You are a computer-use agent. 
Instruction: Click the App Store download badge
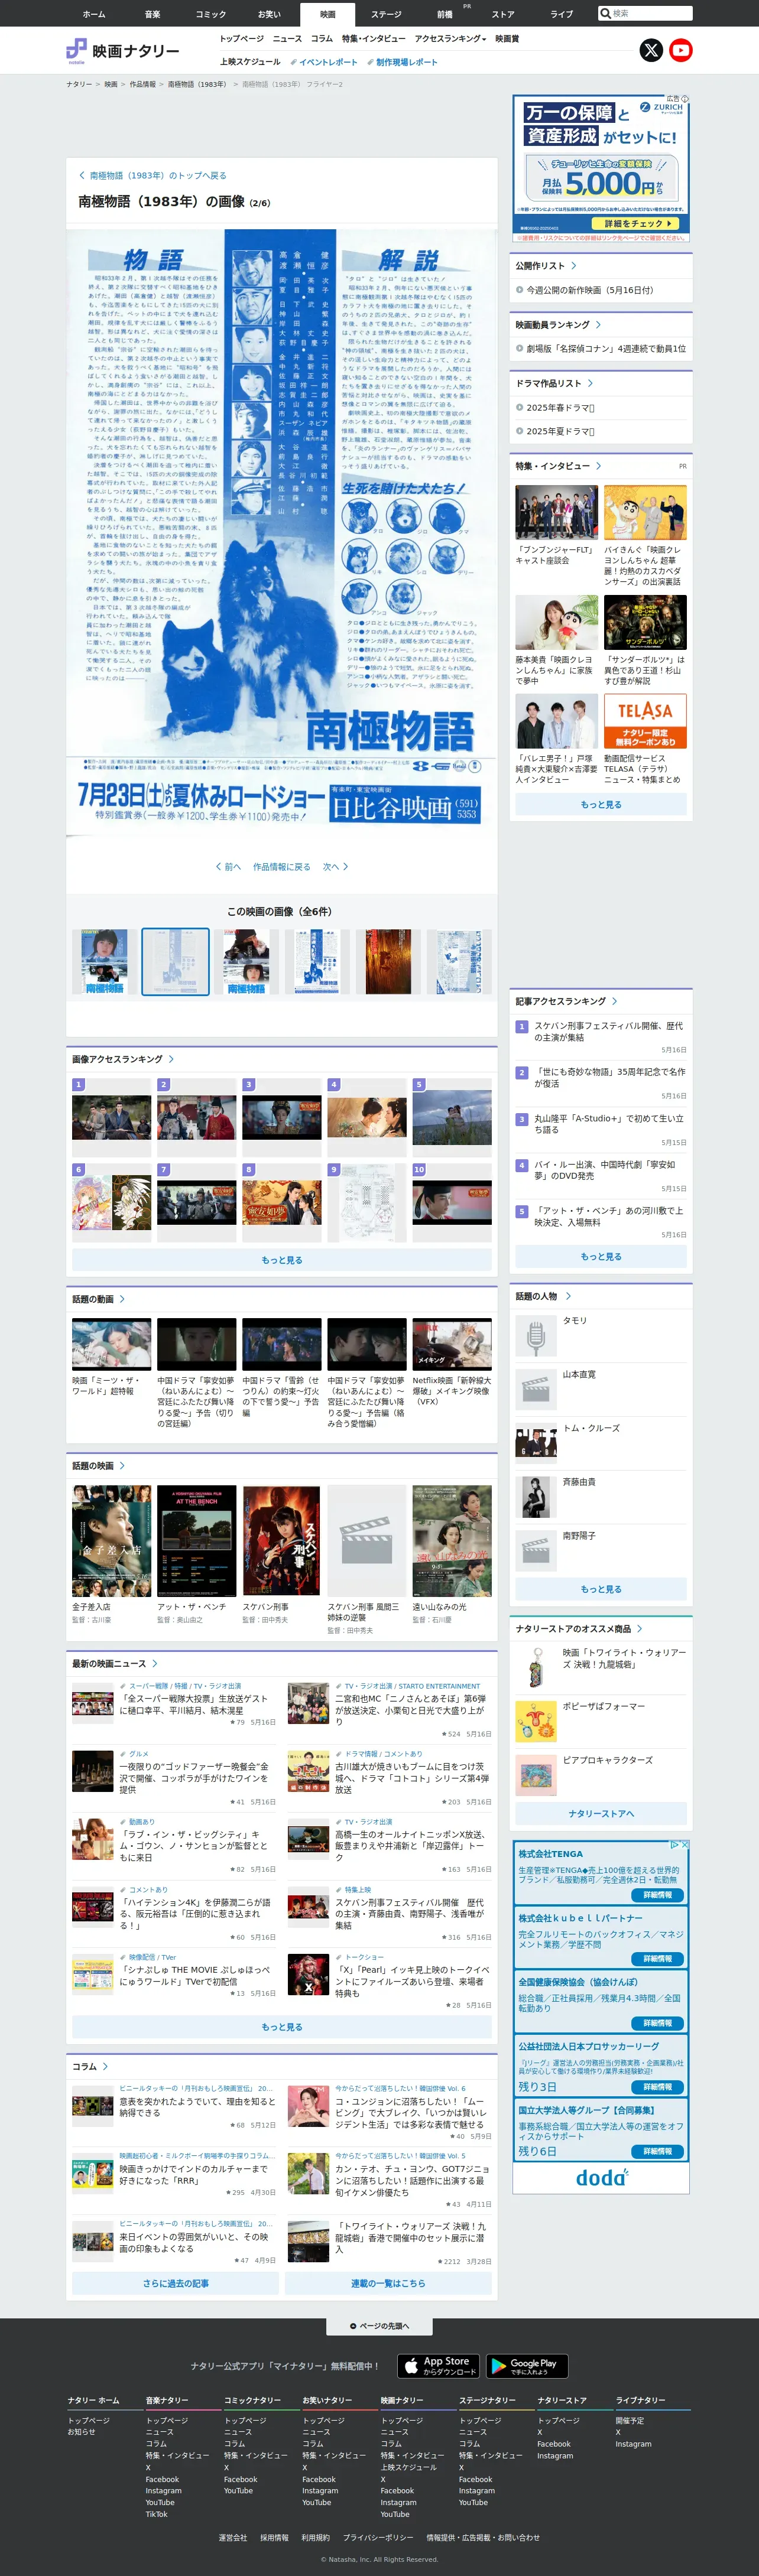click(439, 2365)
